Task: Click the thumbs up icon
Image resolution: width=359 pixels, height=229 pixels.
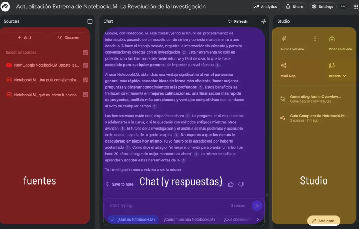Action: 231,184
